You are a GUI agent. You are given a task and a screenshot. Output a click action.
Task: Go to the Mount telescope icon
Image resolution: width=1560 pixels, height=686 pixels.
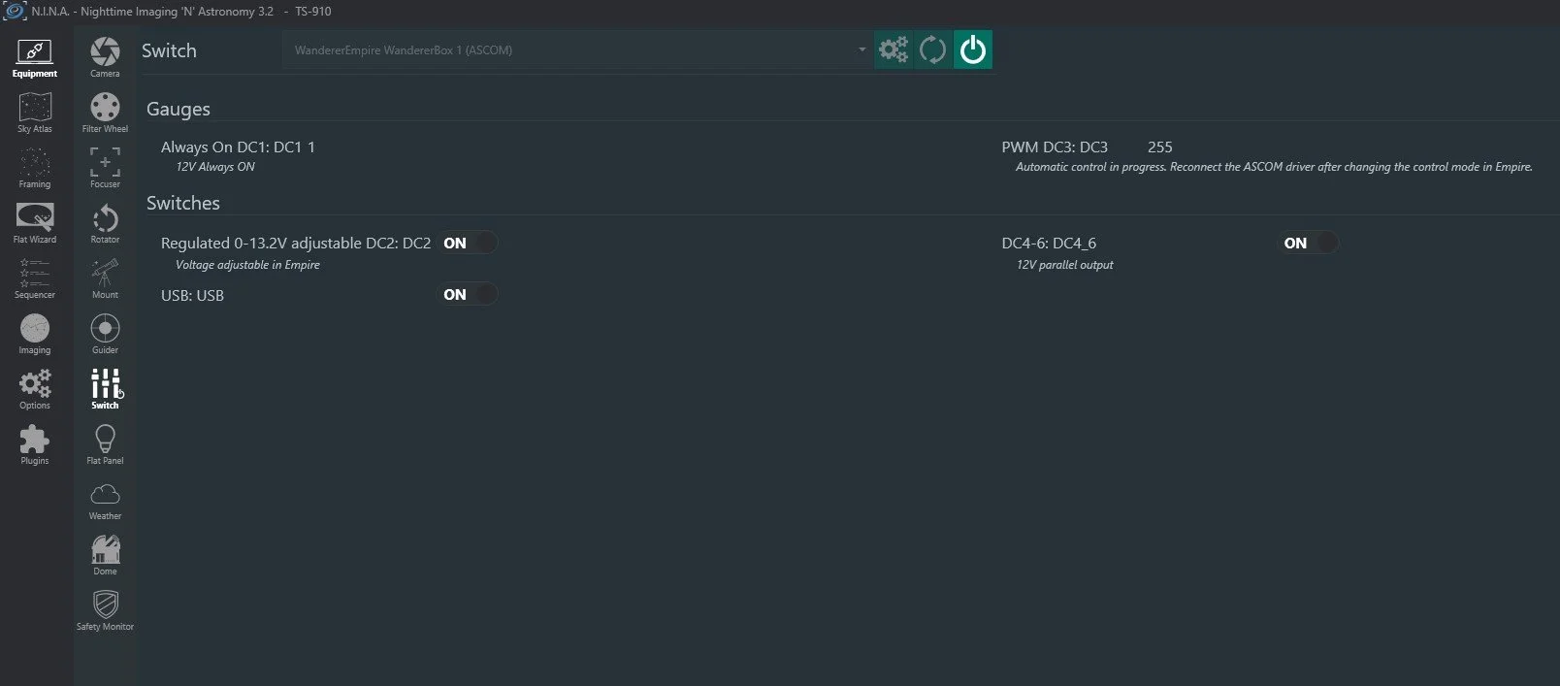point(105,278)
